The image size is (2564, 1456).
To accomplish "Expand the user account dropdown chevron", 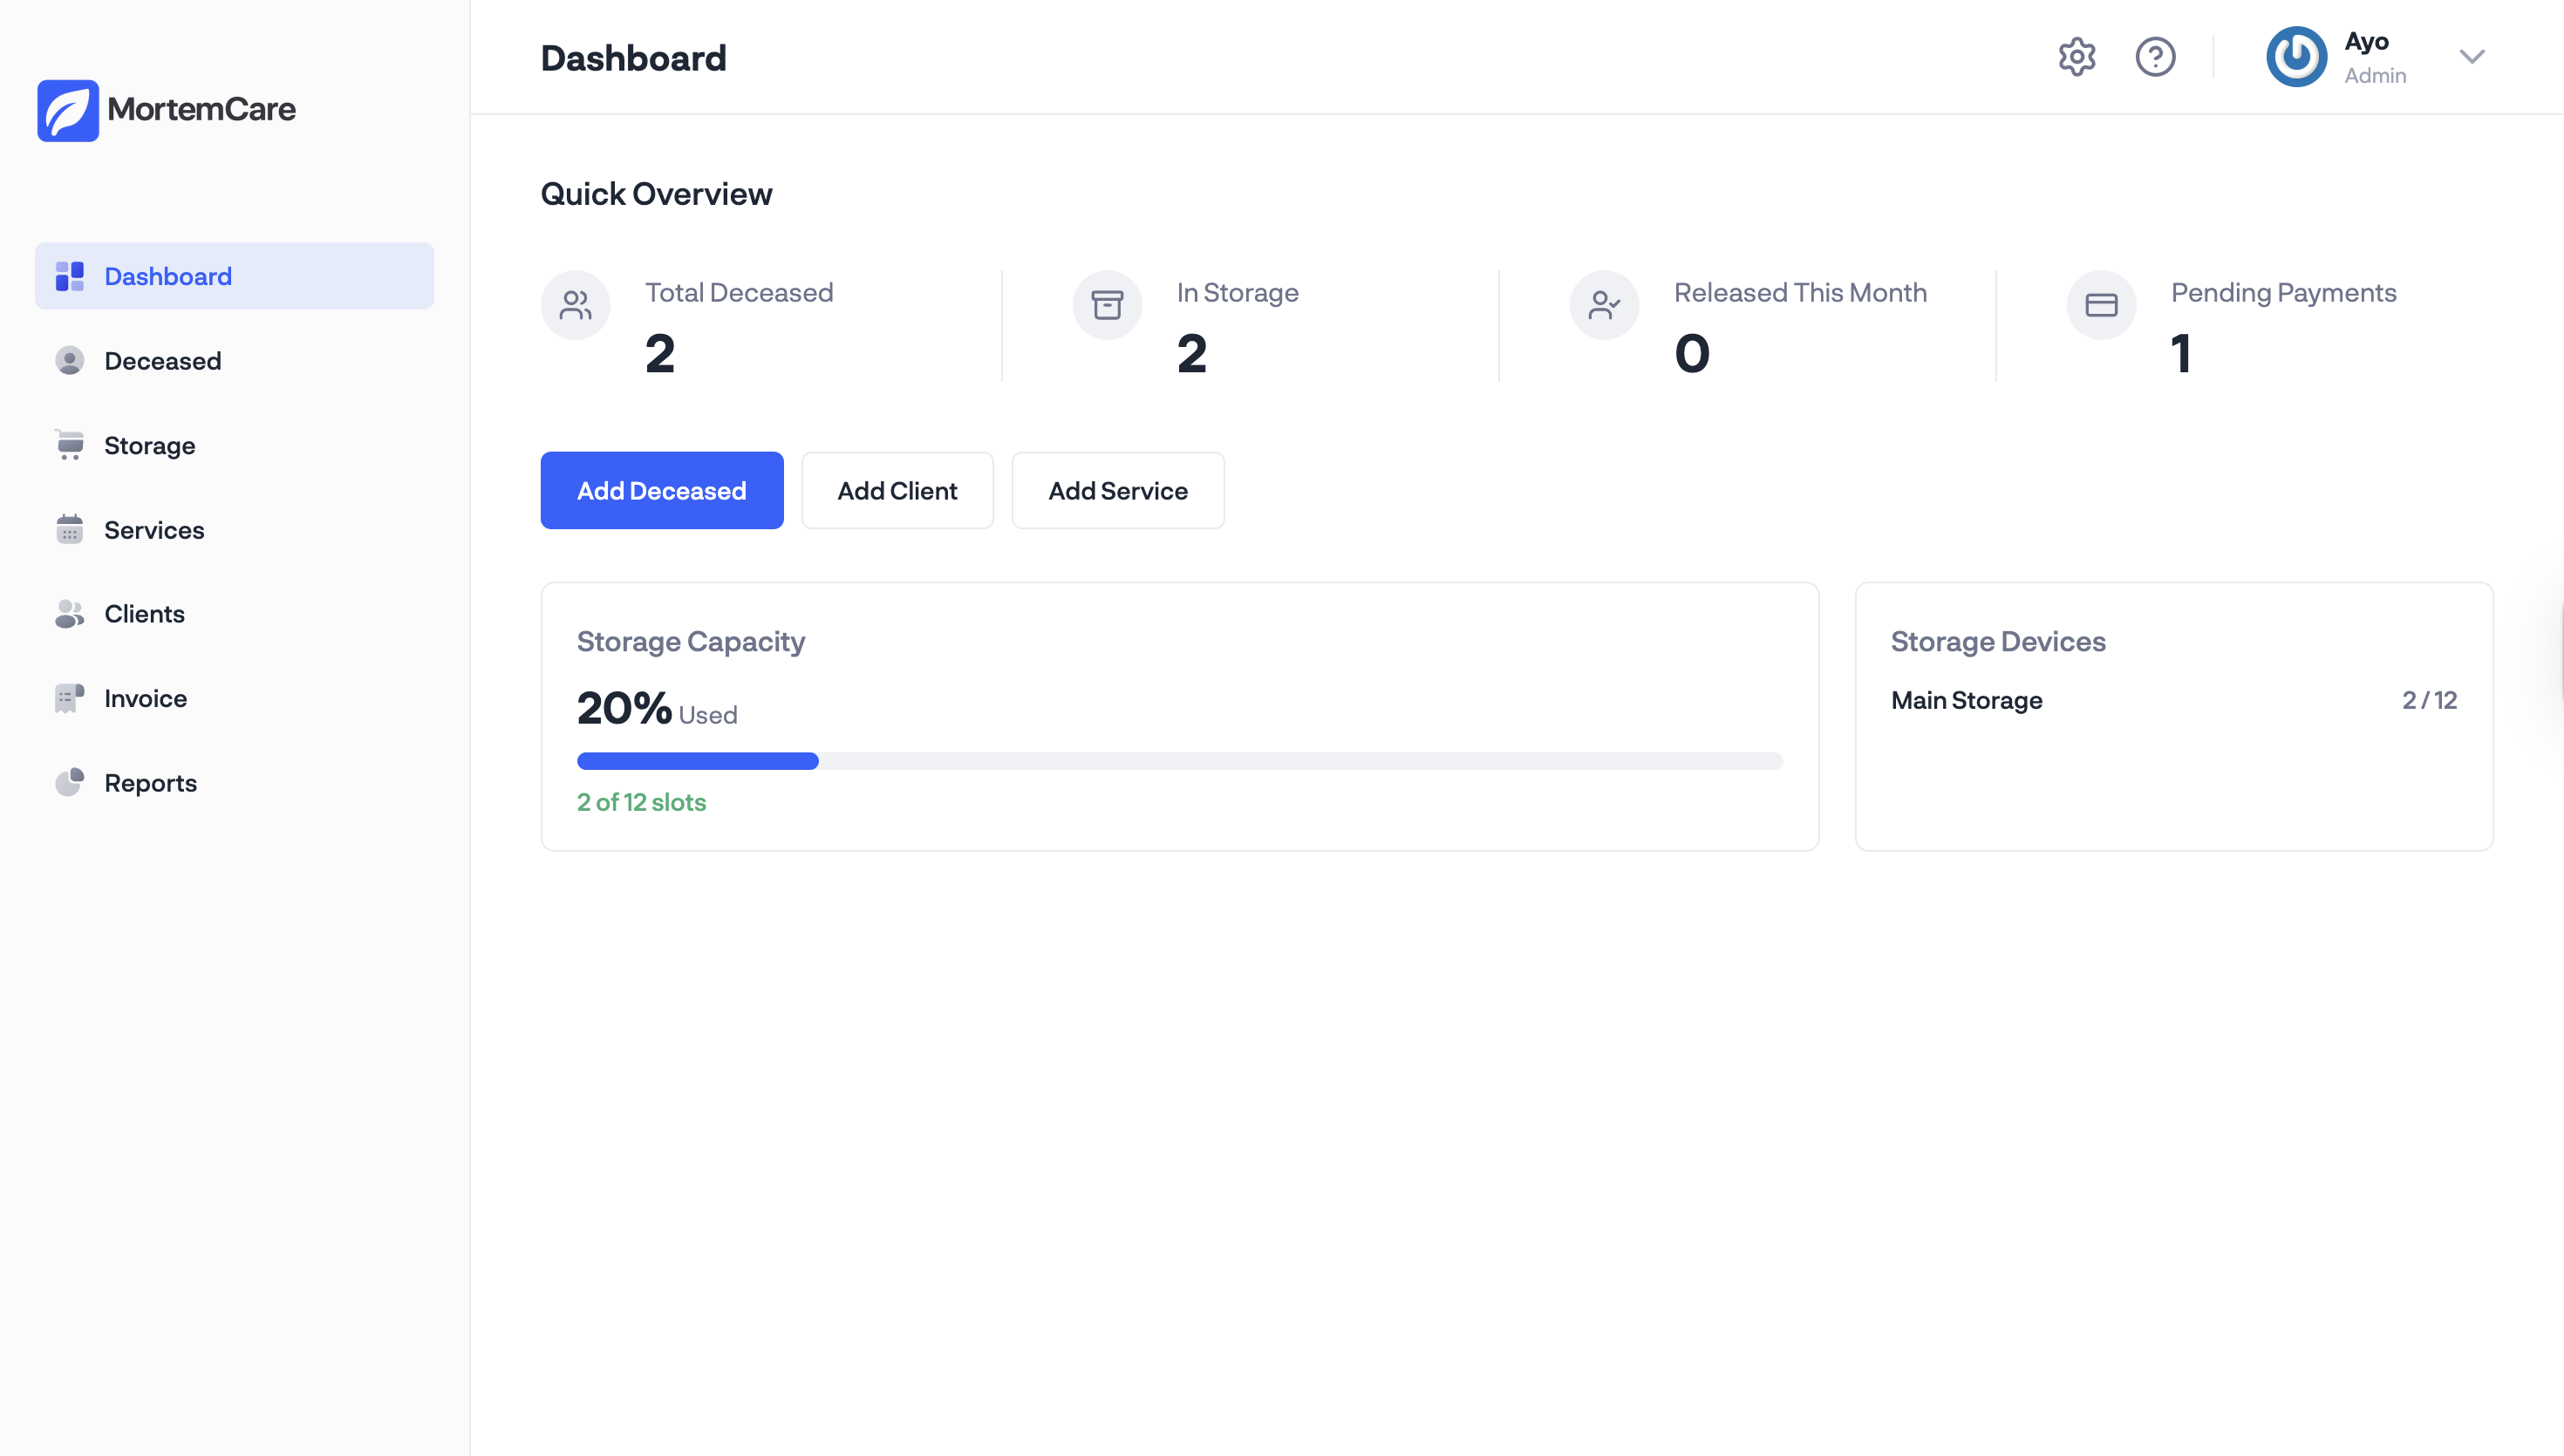I will click(x=2472, y=57).
